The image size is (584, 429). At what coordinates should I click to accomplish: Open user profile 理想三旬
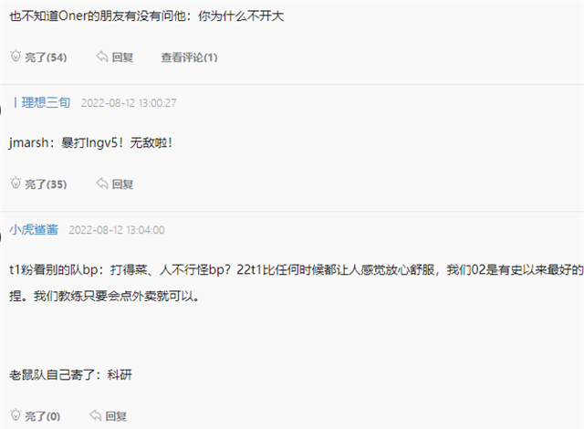click(46, 102)
